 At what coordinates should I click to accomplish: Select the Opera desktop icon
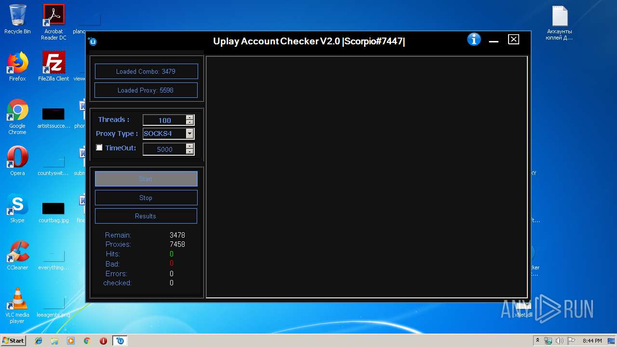tap(17, 161)
